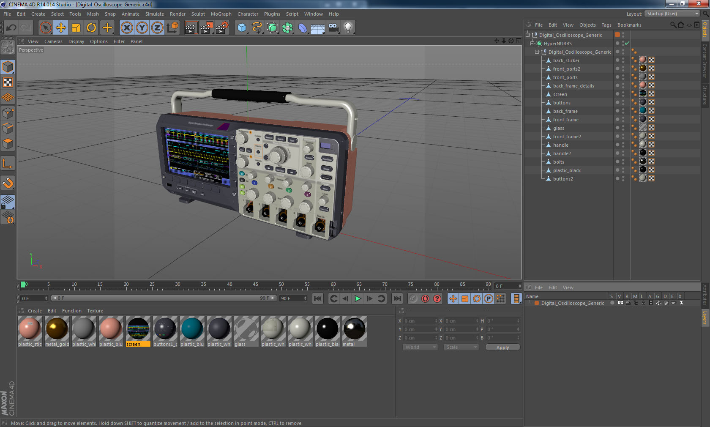This screenshot has height=427, width=710.
Task: Render to Picture Viewer
Action: point(206,28)
